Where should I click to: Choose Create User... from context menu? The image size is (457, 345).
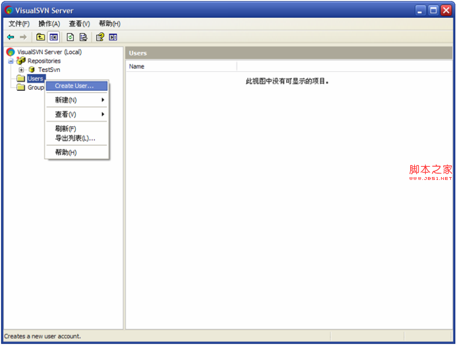click(x=77, y=86)
